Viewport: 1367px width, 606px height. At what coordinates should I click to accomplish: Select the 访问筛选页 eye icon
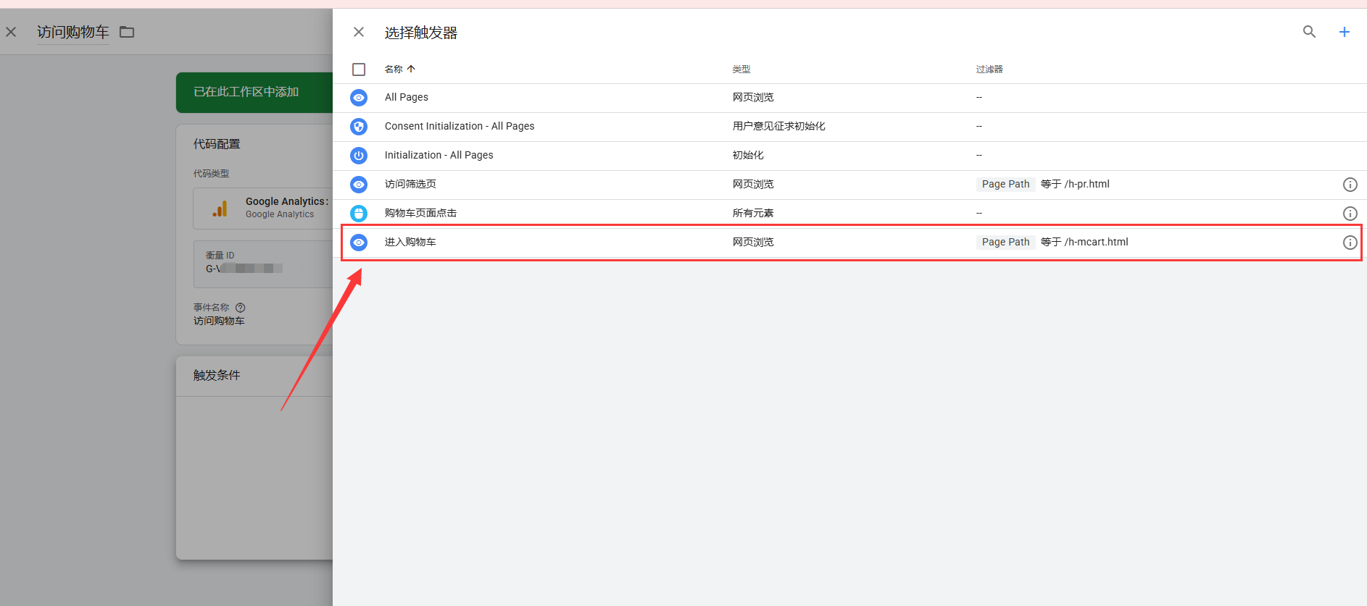pyautogui.click(x=359, y=185)
